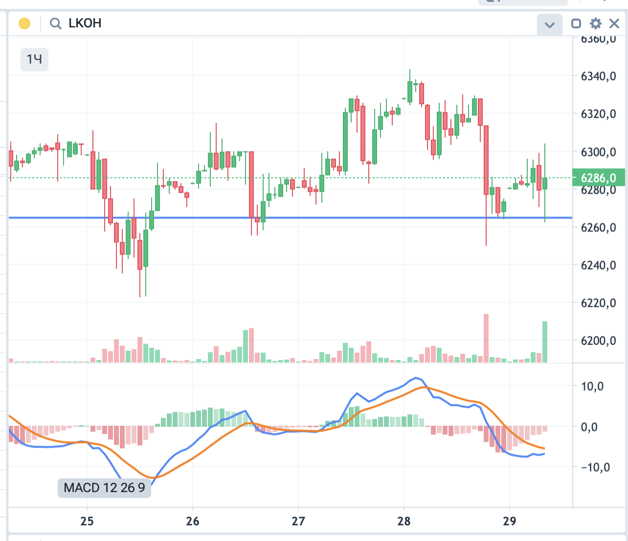Click the 6200,0 price axis label
628x541 pixels.
pyautogui.click(x=598, y=341)
